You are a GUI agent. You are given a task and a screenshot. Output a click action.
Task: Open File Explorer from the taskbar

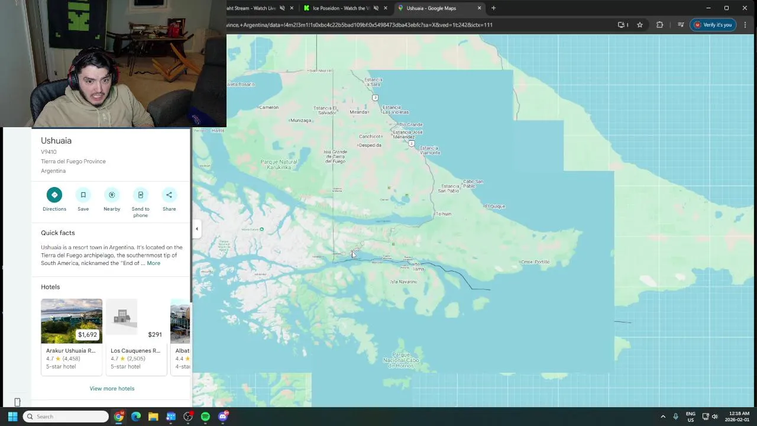pos(153,417)
